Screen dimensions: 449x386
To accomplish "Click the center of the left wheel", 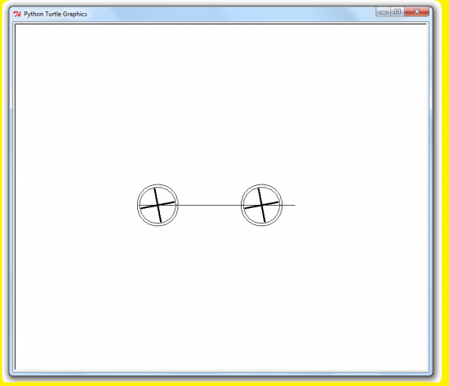I will click(158, 205).
